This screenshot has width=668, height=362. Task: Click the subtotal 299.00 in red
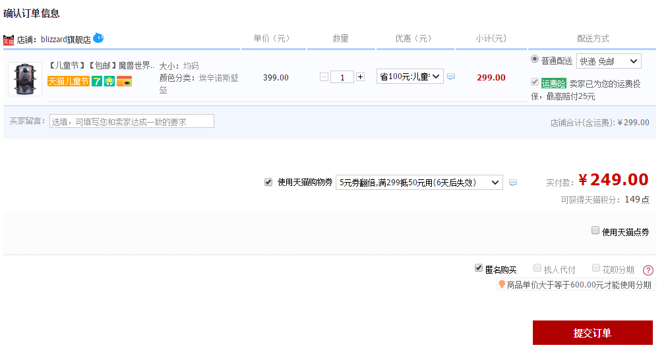tap(491, 78)
